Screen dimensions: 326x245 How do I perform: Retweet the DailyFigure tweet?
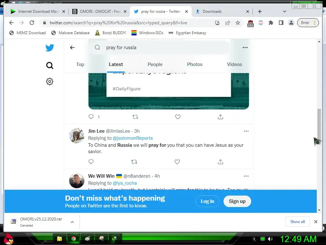[x=135, y=117]
